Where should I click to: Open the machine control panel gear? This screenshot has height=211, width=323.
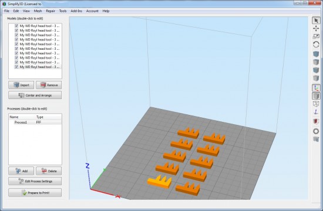click(316, 131)
